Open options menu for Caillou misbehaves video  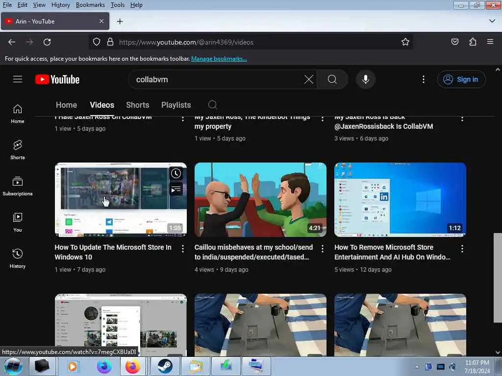[323, 248]
